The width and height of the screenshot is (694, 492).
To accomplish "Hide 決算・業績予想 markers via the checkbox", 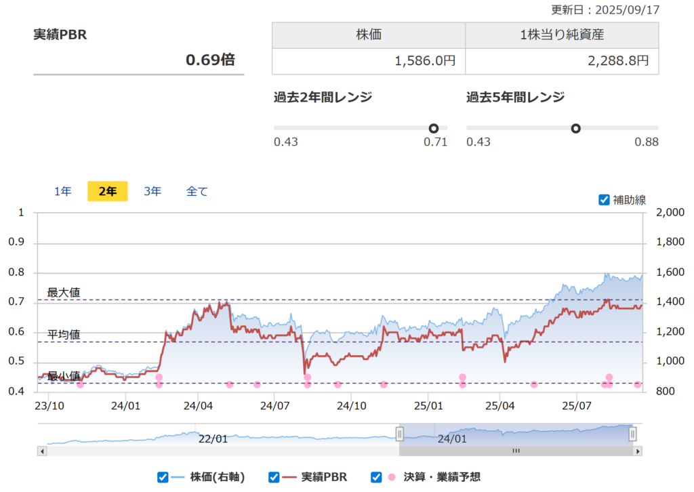I will point(376,477).
